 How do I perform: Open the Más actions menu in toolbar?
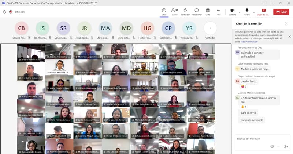pyautogui.click(x=218, y=11)
